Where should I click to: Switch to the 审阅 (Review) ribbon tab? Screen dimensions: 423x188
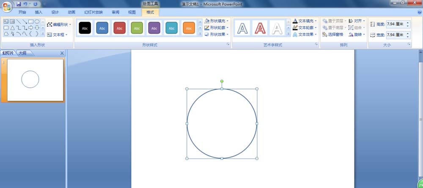pyautogui.click(x=115, y=12)
